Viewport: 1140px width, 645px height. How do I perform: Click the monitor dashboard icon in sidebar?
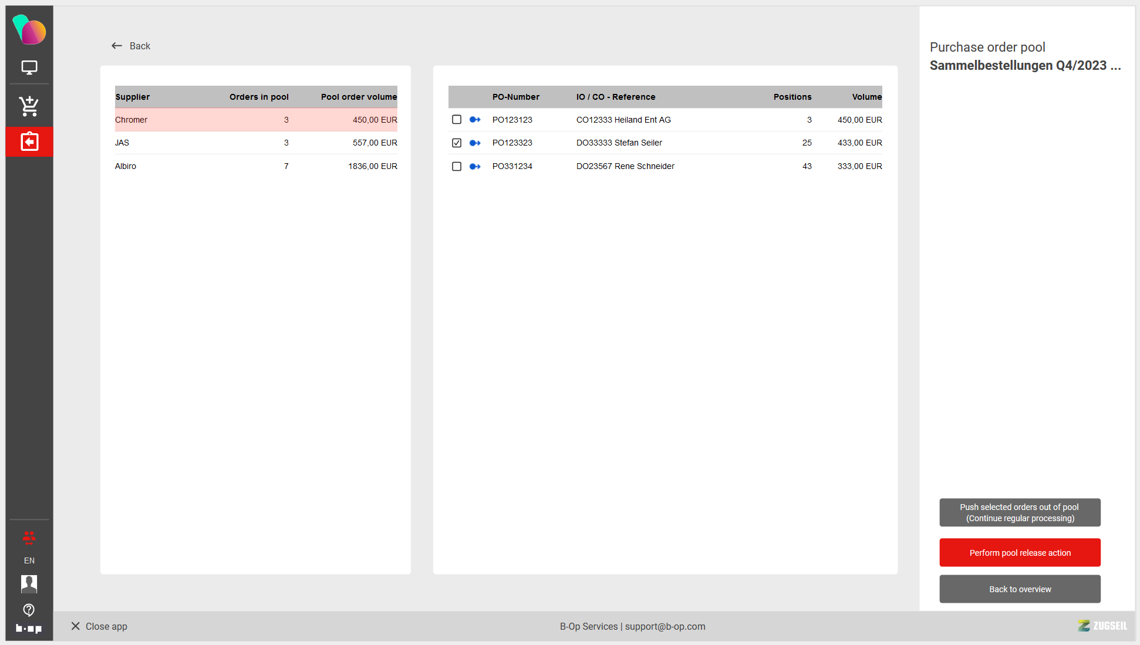click(29, 67)
